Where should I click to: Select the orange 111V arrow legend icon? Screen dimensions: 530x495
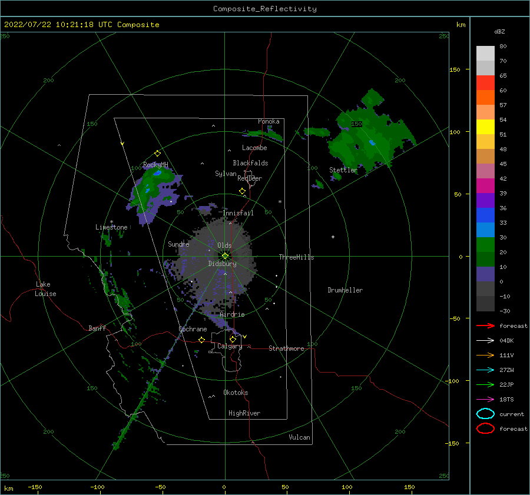coord(485,355)
